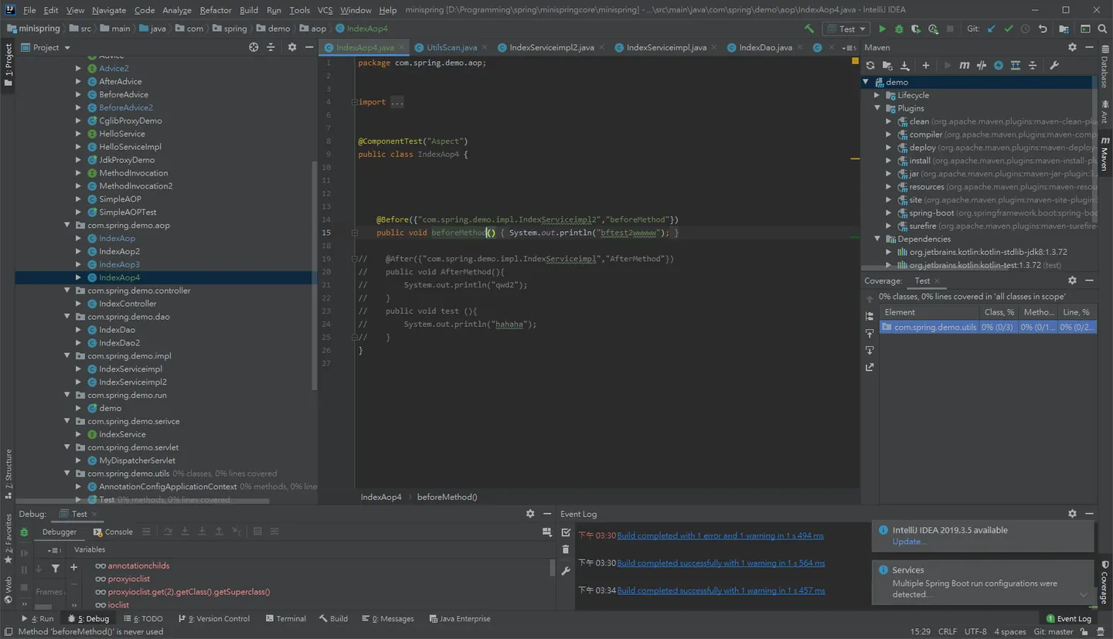Viewport: 1113px width, 639px height.
Task: Collapse the com.spring.demo.controller package
Action: [x=67, y=291]
